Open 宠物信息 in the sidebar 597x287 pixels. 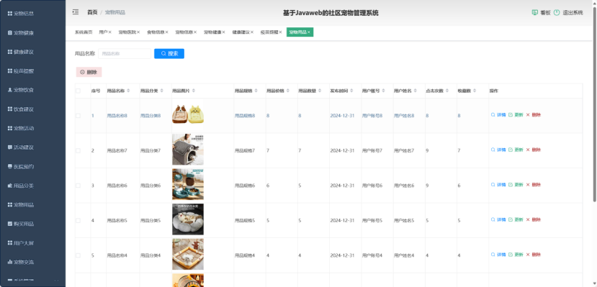pos(21,14)
